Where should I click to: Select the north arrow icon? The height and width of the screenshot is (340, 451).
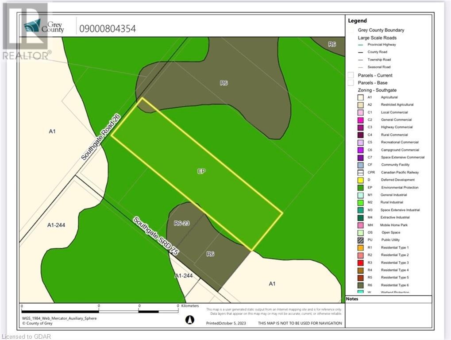tap(189, 320)
